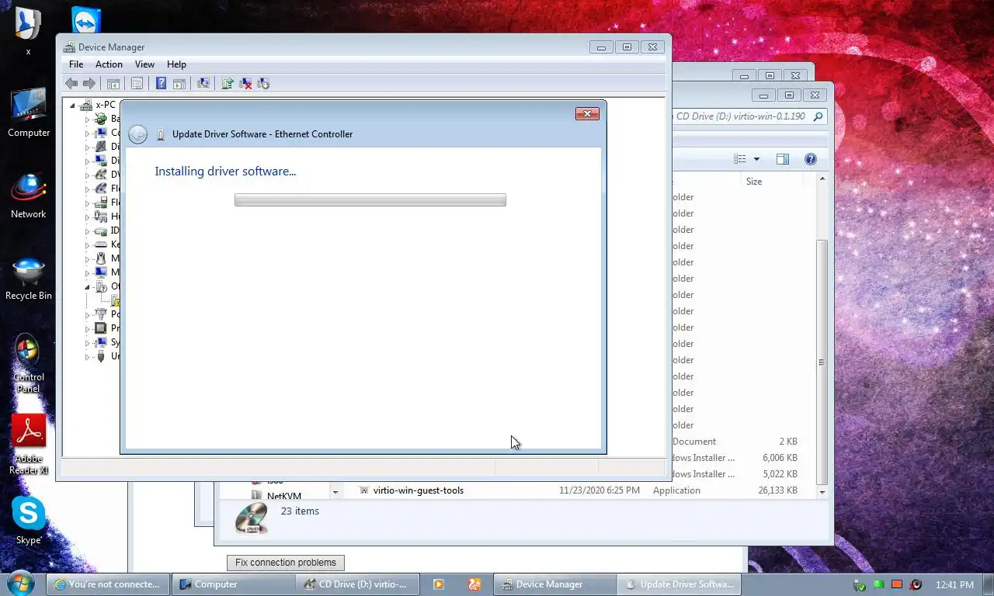Click the Update Driver Software toolbar icon
The height and width of the screenshot is (596, 994).
228,84
